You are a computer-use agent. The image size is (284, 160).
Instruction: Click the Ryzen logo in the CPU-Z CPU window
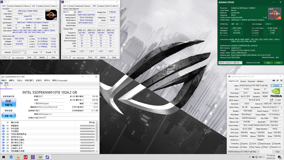51,15
